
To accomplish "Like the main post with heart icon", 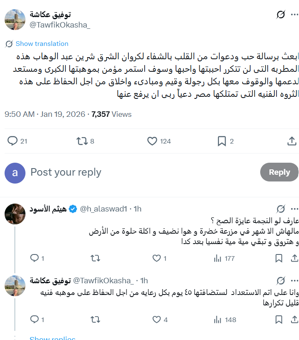I will coord(152,141).
